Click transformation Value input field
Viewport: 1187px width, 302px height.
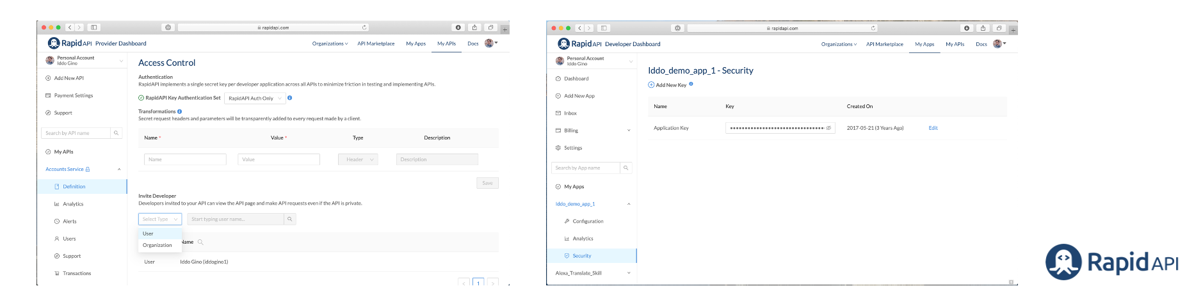(279, 159)
